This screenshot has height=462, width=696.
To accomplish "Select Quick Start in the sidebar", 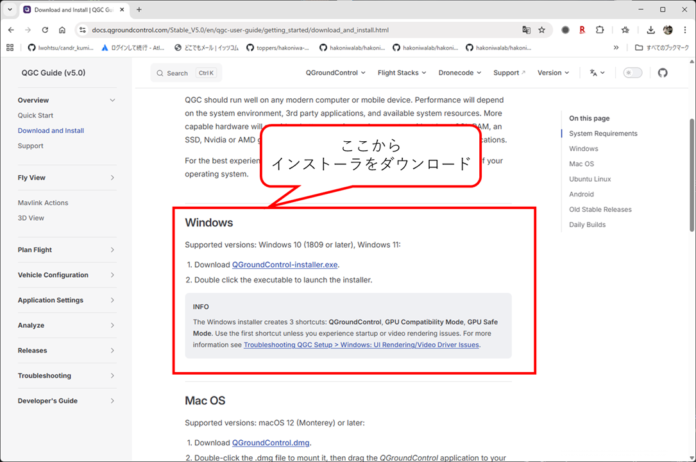I will 35,116.
